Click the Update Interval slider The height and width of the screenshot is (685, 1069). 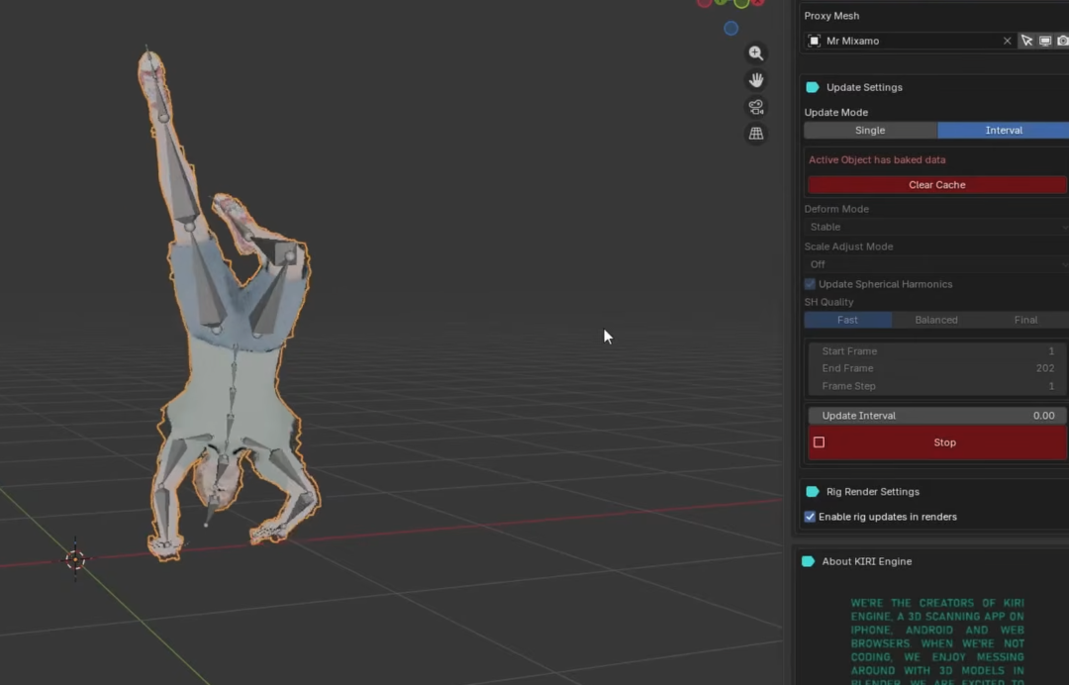click(936, 415)
